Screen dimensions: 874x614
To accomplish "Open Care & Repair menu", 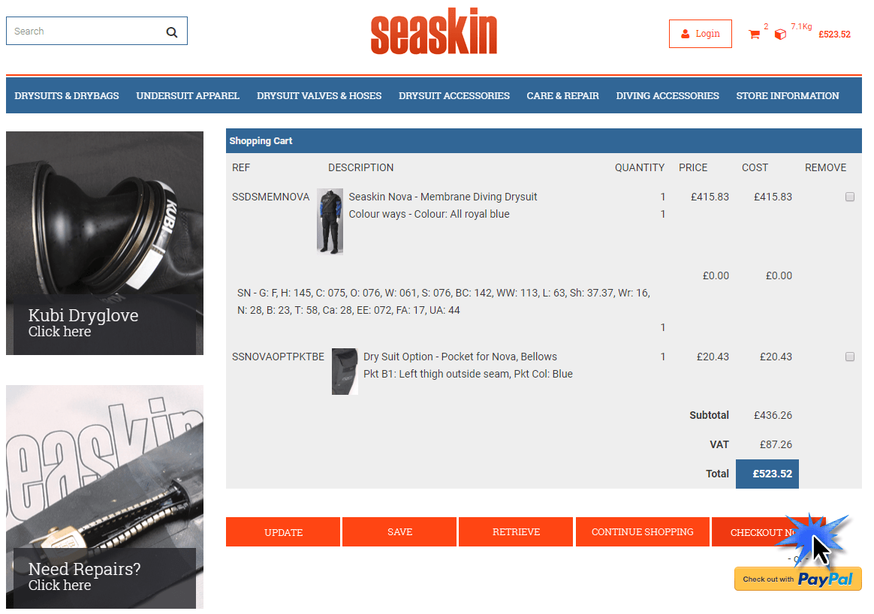I will point(563,96).
